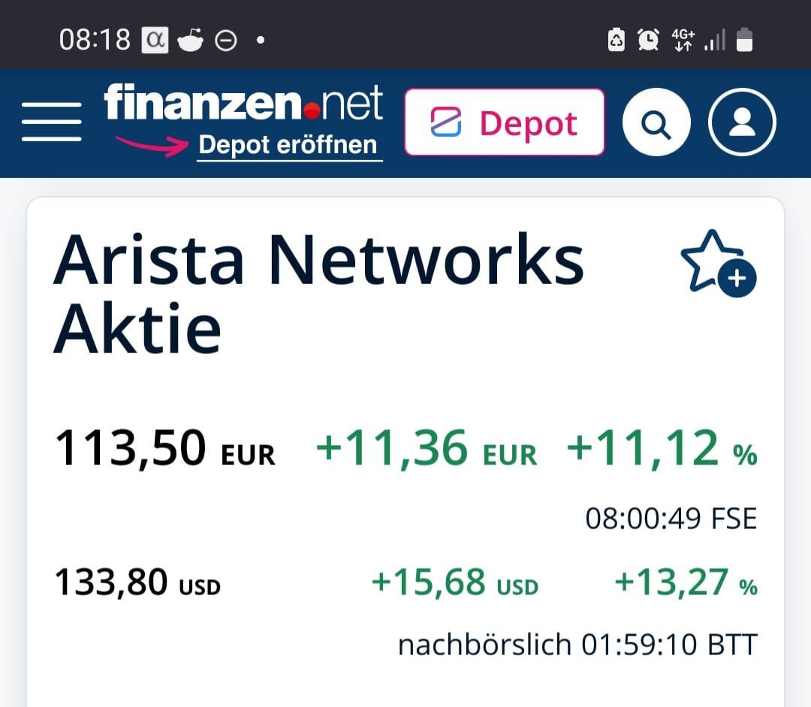Image resolution: width=811 pixels, height=707 pixels.
Task: Tap the Reddit notification icon
Action: [191, 40]
